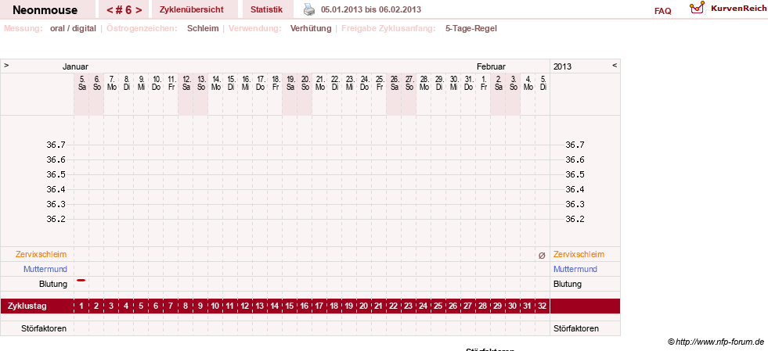The image size is (768, 351).
Task: Click the date header 20. So
Action: 305,83
